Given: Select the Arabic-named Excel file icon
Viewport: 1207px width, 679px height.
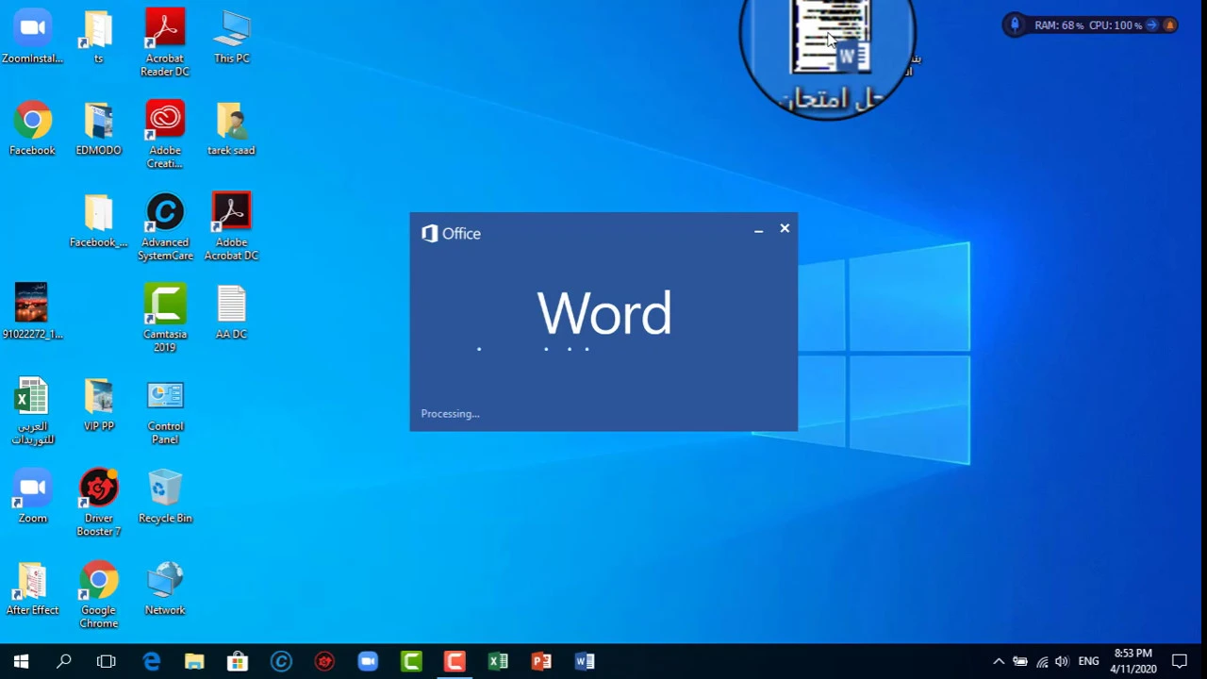Looking at the screenshot, I should point(32,411).
